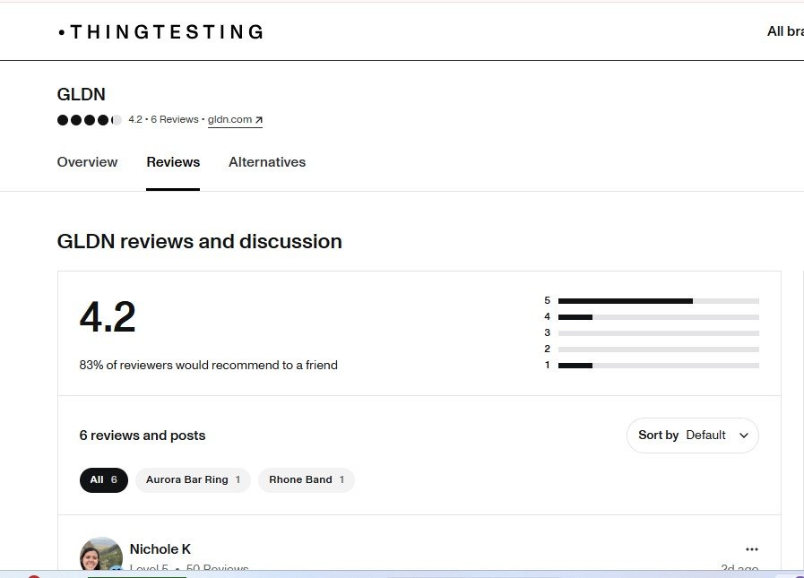Click the 4-star rating bar

(x=659, y=317)
